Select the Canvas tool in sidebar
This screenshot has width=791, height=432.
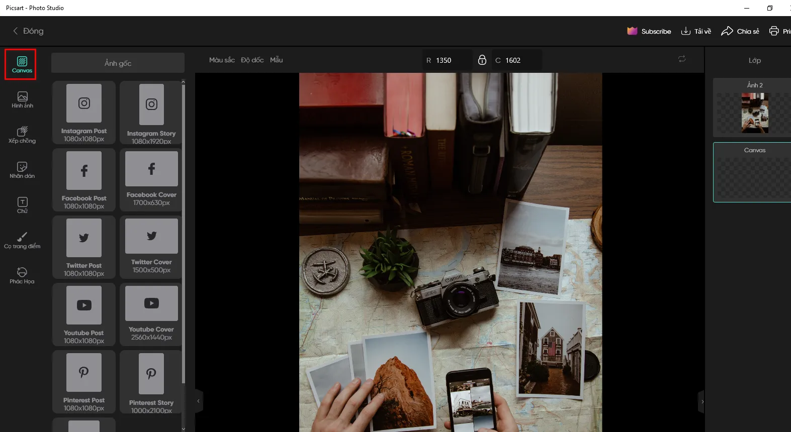tap(22, 64)
